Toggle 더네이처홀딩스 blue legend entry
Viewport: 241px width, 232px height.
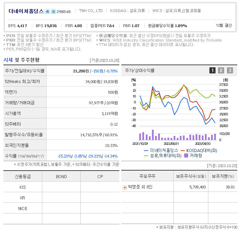tap(161, 150)
